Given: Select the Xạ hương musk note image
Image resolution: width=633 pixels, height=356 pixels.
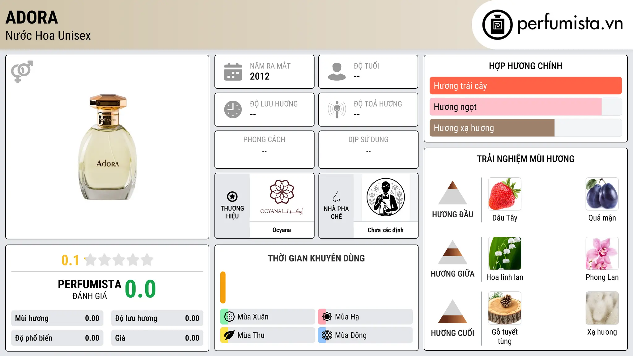Looking at the screenshot, I should 602,308.
